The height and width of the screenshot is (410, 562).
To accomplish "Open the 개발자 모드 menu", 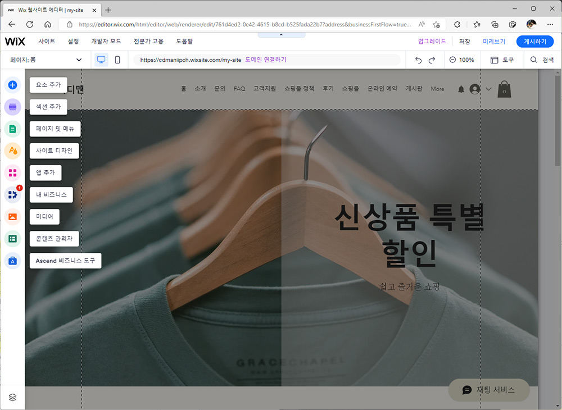I will (106, 41).
